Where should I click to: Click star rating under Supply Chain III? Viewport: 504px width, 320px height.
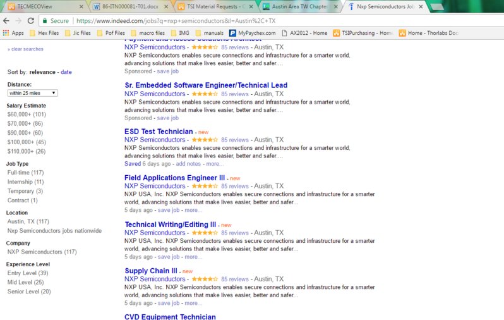pos(205,279)
